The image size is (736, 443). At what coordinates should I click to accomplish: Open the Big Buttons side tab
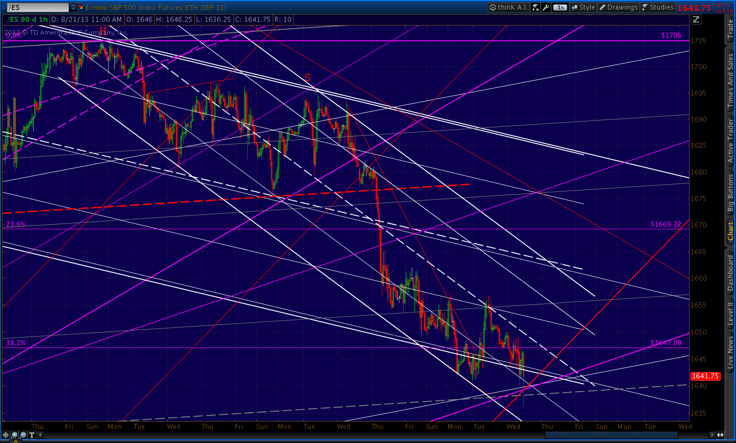730,193
